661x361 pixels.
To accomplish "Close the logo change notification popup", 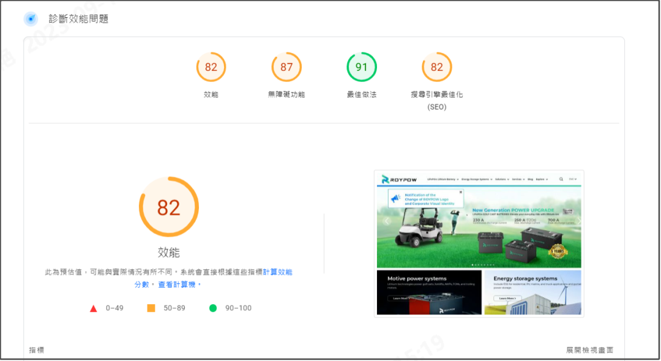I will [x=461, y=192].
